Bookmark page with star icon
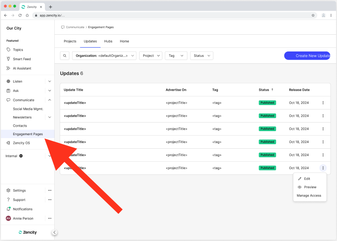Screen dimensions: 337x241 [313, 15]
